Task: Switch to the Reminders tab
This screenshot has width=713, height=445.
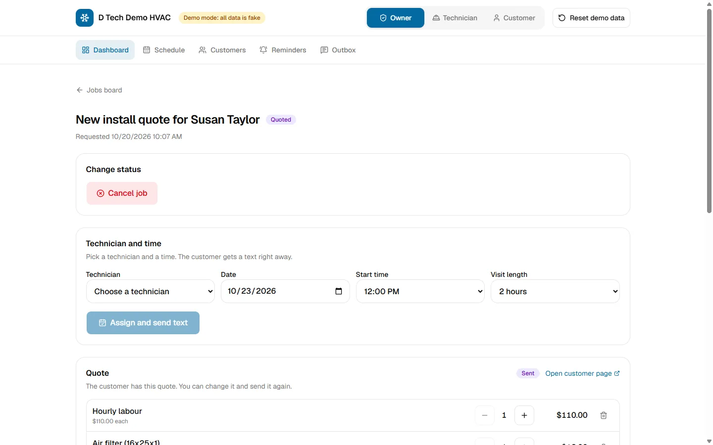Action: click(x=283, y=50)
